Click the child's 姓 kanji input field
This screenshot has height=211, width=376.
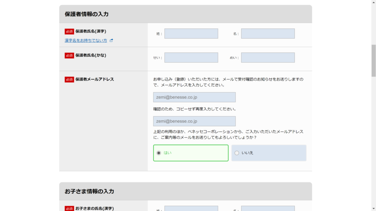click(191, 208)
